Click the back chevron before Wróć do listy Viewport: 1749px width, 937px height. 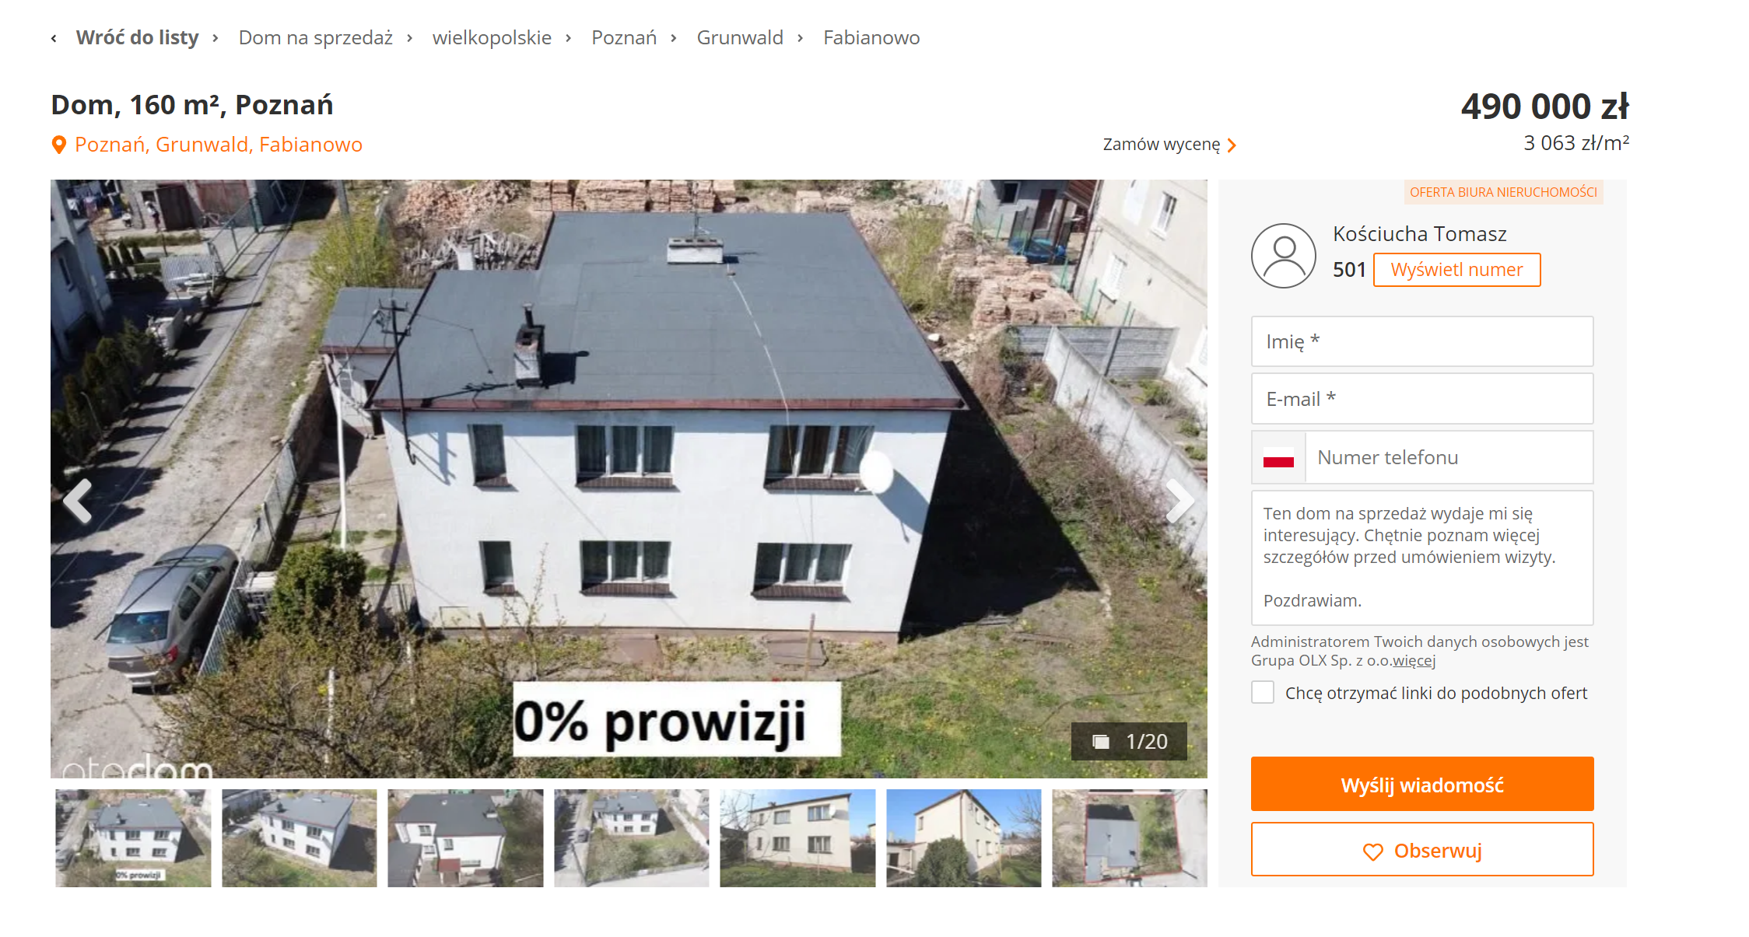tap(54, 38)
